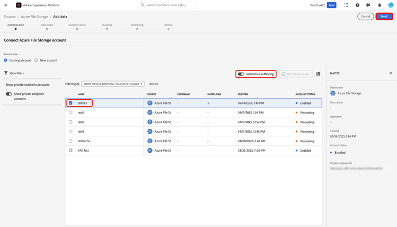Uncheck the test123 account checkbox
This screenshot has width=397, height=227.
click(x=70, y=103)
